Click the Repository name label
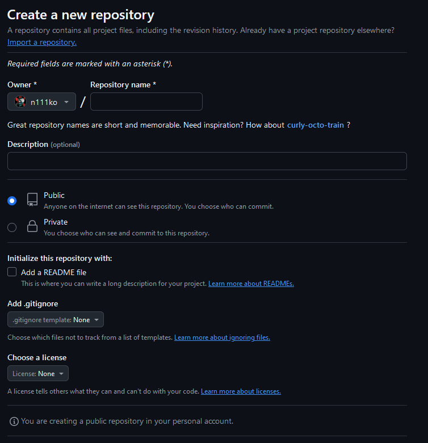The image size is (428, 443). click(x=123, y=85)
